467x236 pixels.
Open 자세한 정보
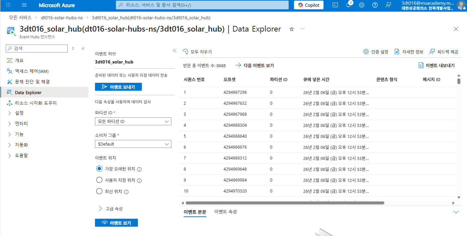(409, 52)
